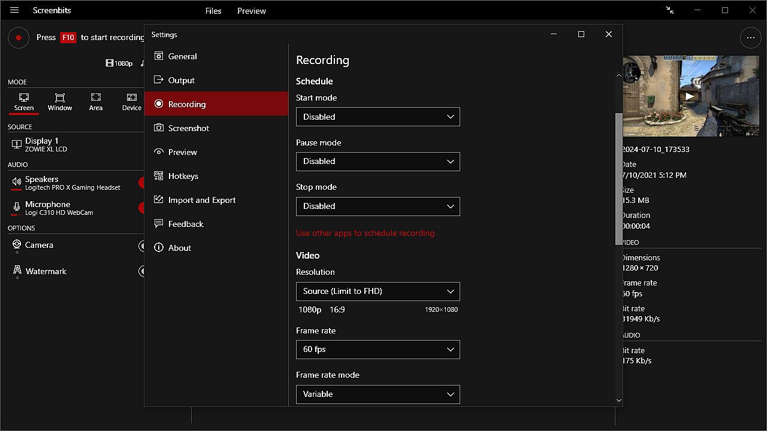Select Display 1 as source

pyautogui.click(x=42, y=144)
